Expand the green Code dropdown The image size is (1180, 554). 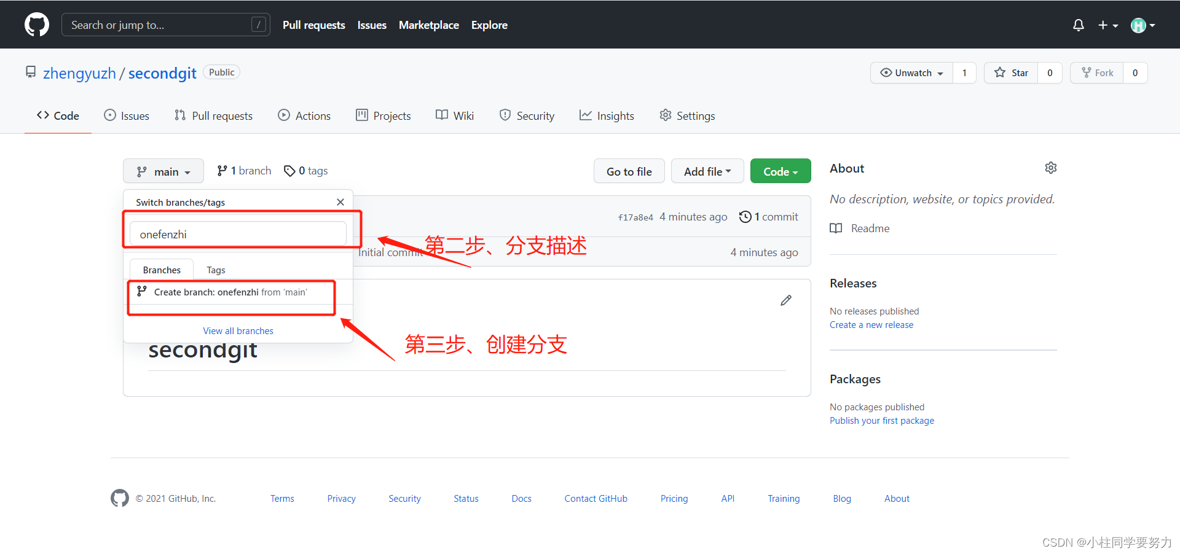click(x=781, y=171)
